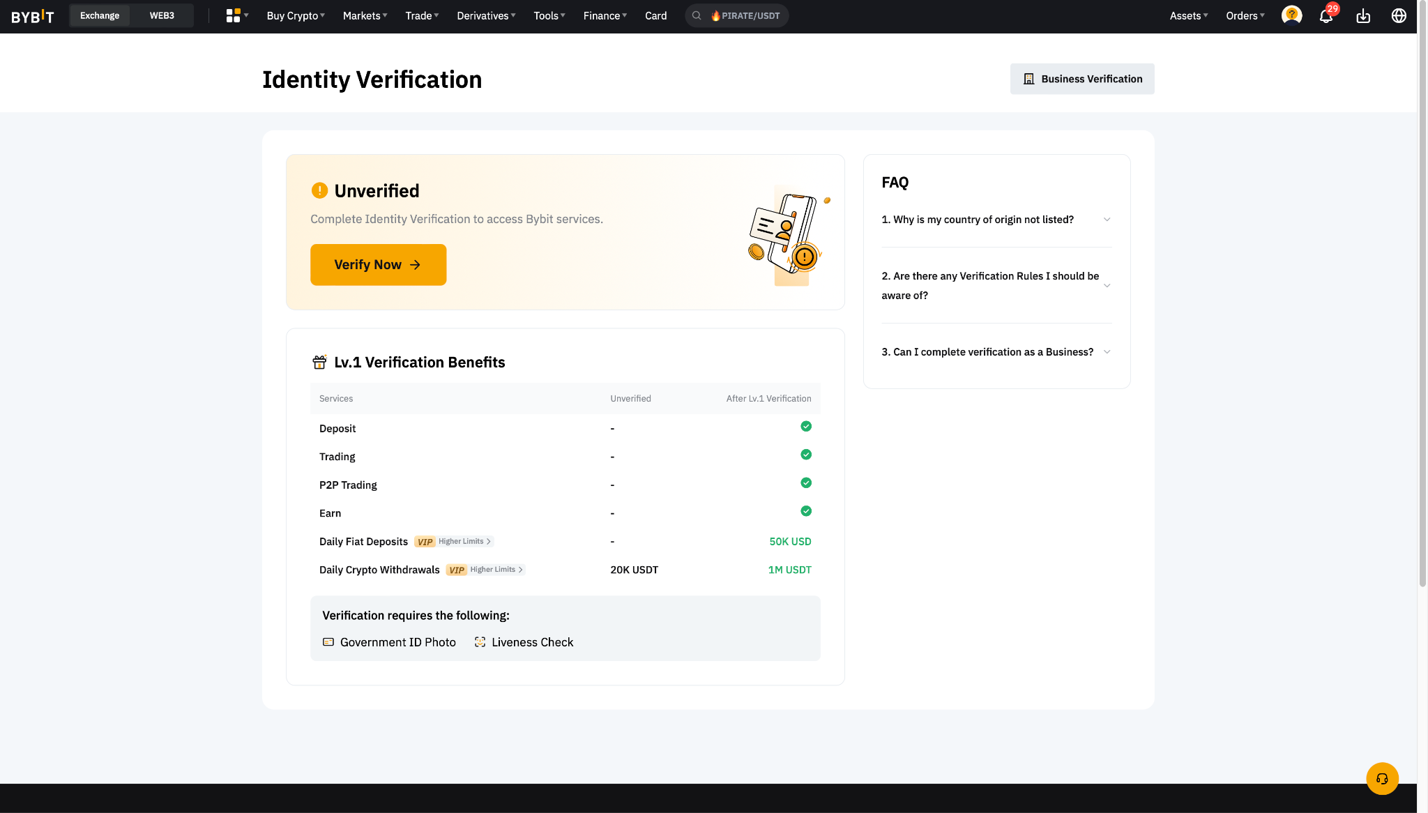This screenshot has height=813, width=1428.
Task: Click the Earn service row label
Action: pos(330,513)
